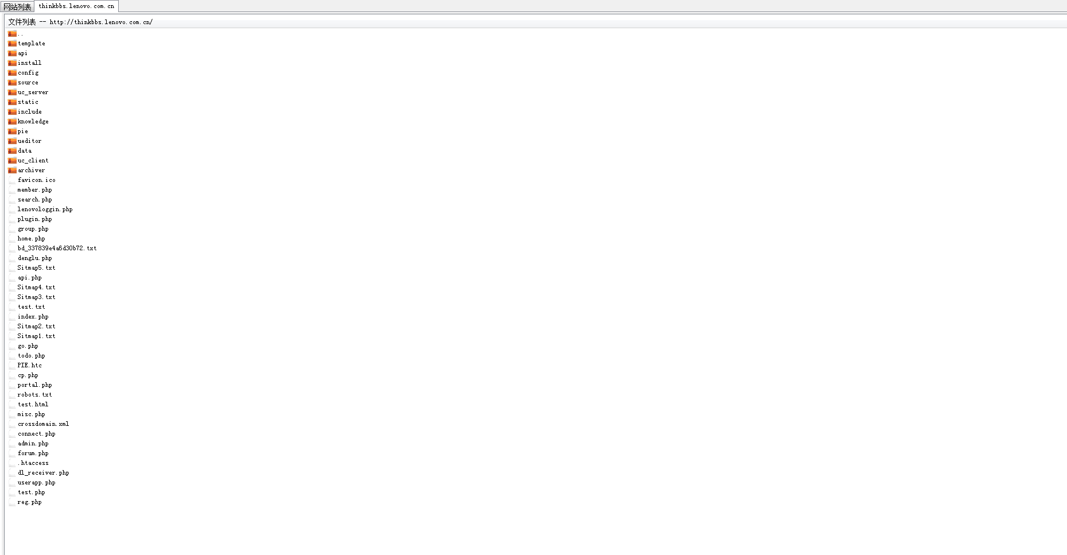Click the uc_server folder icon
The width and height of the screenshot is (1067, 555).
(x=12, y=92)
